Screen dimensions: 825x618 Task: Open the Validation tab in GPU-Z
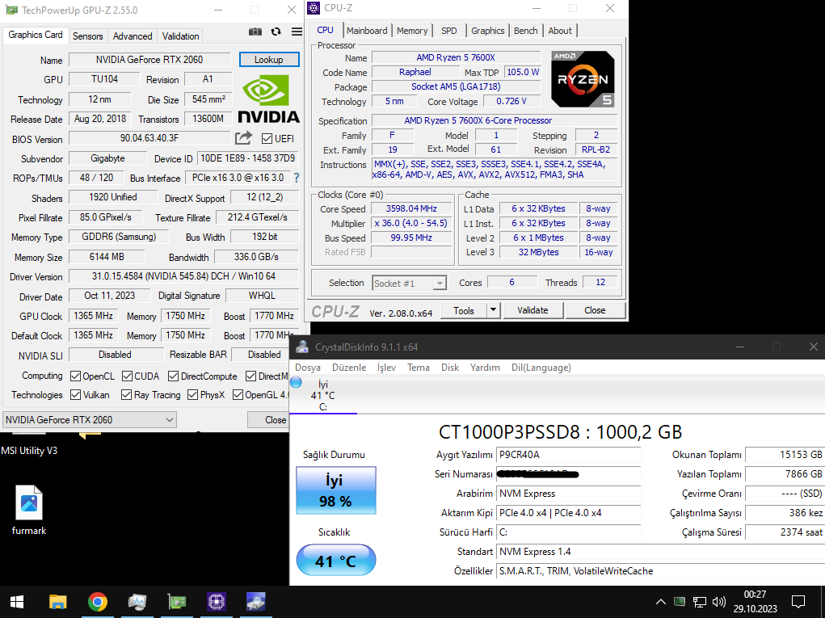click(180, 36)
